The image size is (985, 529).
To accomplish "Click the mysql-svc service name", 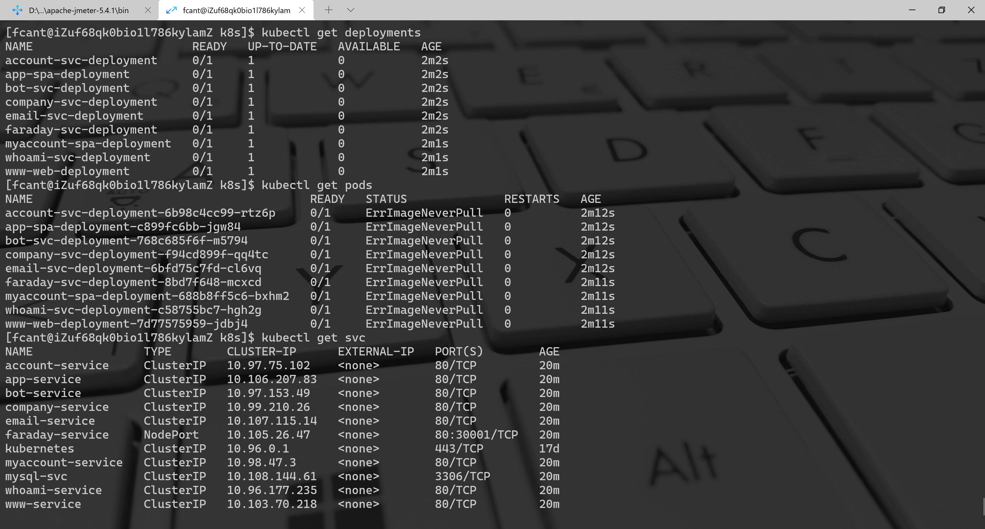I will click(36, 477).
